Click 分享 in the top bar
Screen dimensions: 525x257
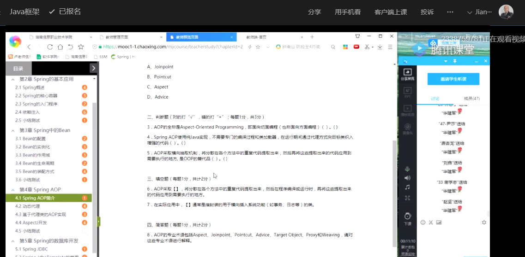314,12
